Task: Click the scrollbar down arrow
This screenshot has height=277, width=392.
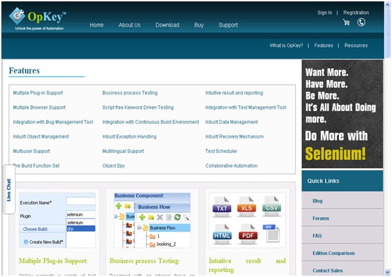Action: point(387,272)
